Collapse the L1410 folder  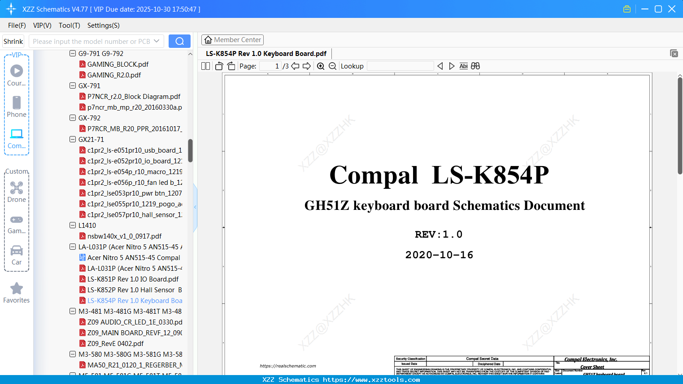73,225
